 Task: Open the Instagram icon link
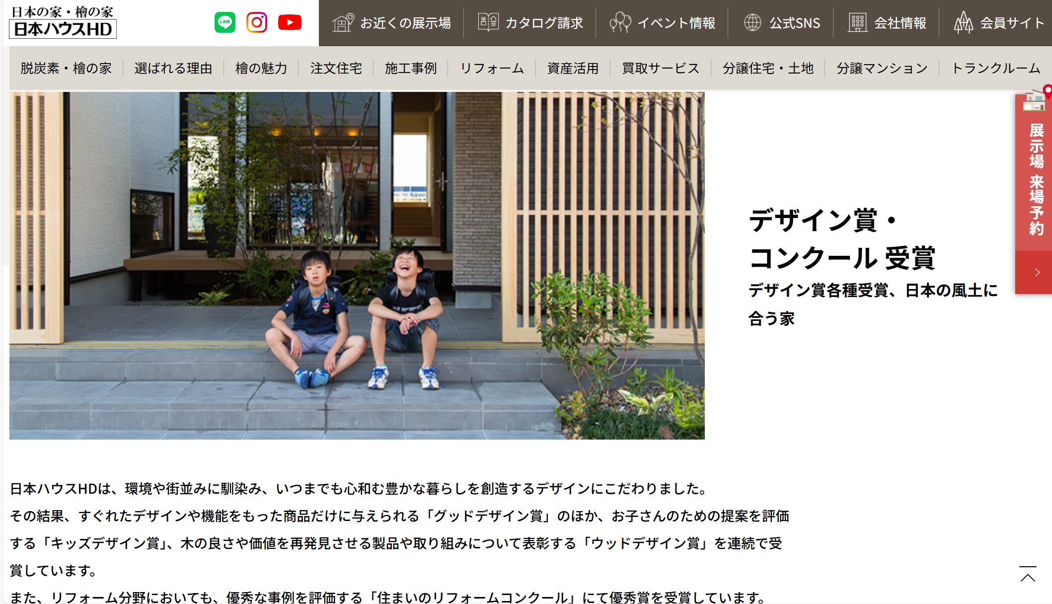(257, 22)
